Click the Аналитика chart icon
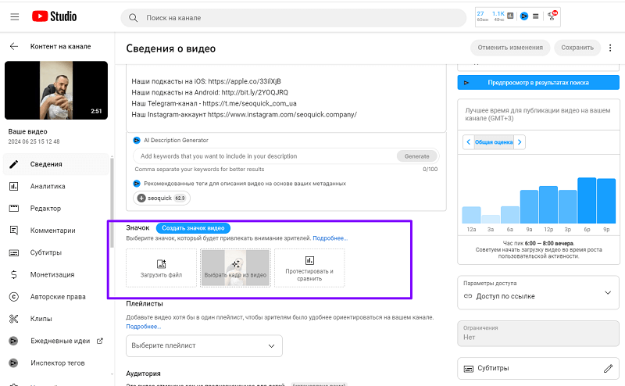 [14, 186]
